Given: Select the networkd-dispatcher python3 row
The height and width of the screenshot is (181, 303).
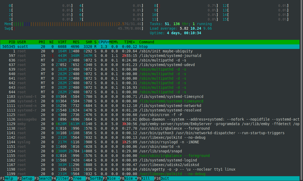Looking at the screenshot, I should [150, 133].
